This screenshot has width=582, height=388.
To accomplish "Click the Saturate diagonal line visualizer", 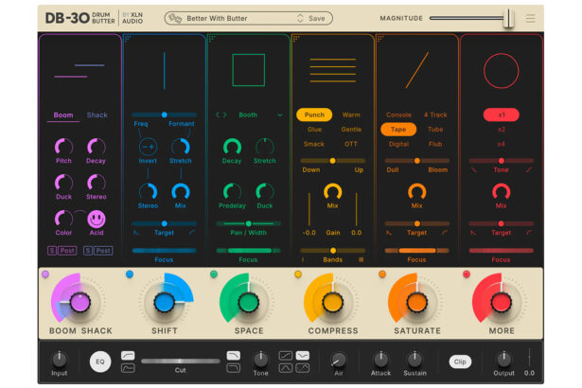I will pyautogui.click(x=416, y=70).
